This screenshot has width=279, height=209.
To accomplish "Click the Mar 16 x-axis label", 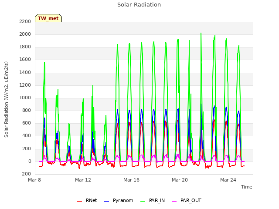I will (x=131, y=180).
